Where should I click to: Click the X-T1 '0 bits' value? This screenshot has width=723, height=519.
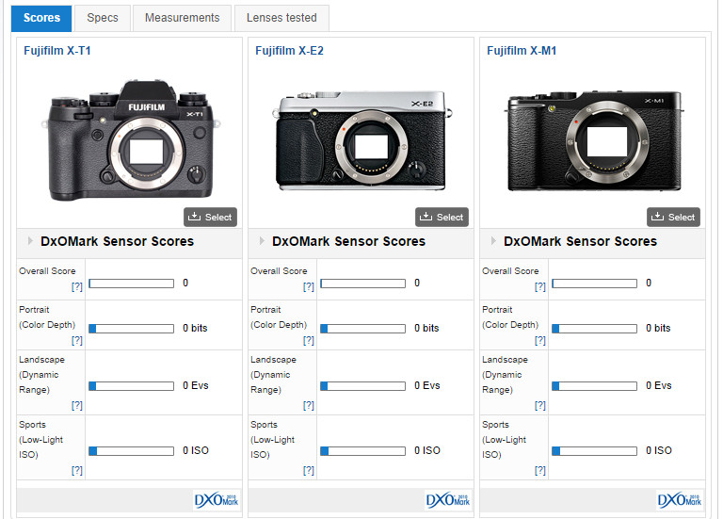pos(195,328)
